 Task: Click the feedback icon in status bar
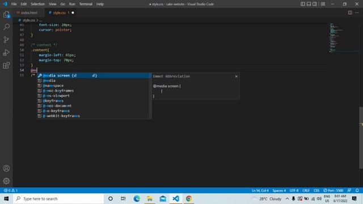point(349,190)
